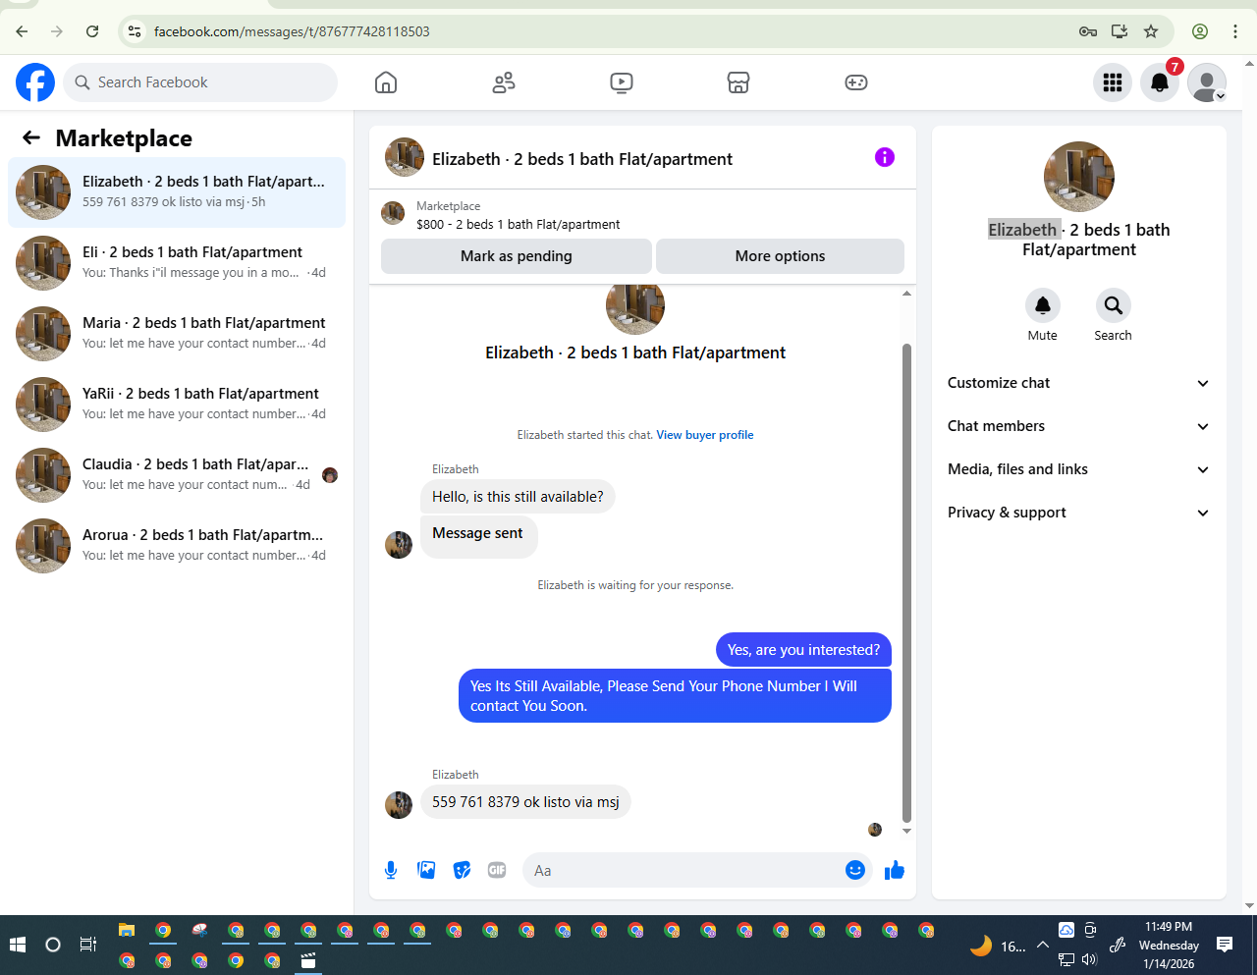Click the taskbar volume speaker icon
The width and height of the screenshot is (1257, 975).
1089,960
